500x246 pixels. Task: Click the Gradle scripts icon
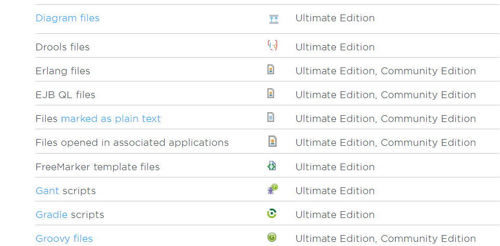(272, 213)
